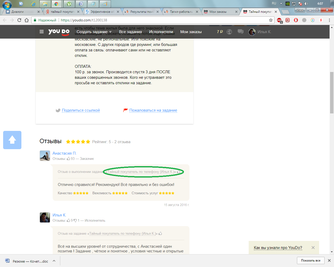
Task: Click the Поделиться ссылкой link
Action: pyautogui.click(x=81, y=110)
